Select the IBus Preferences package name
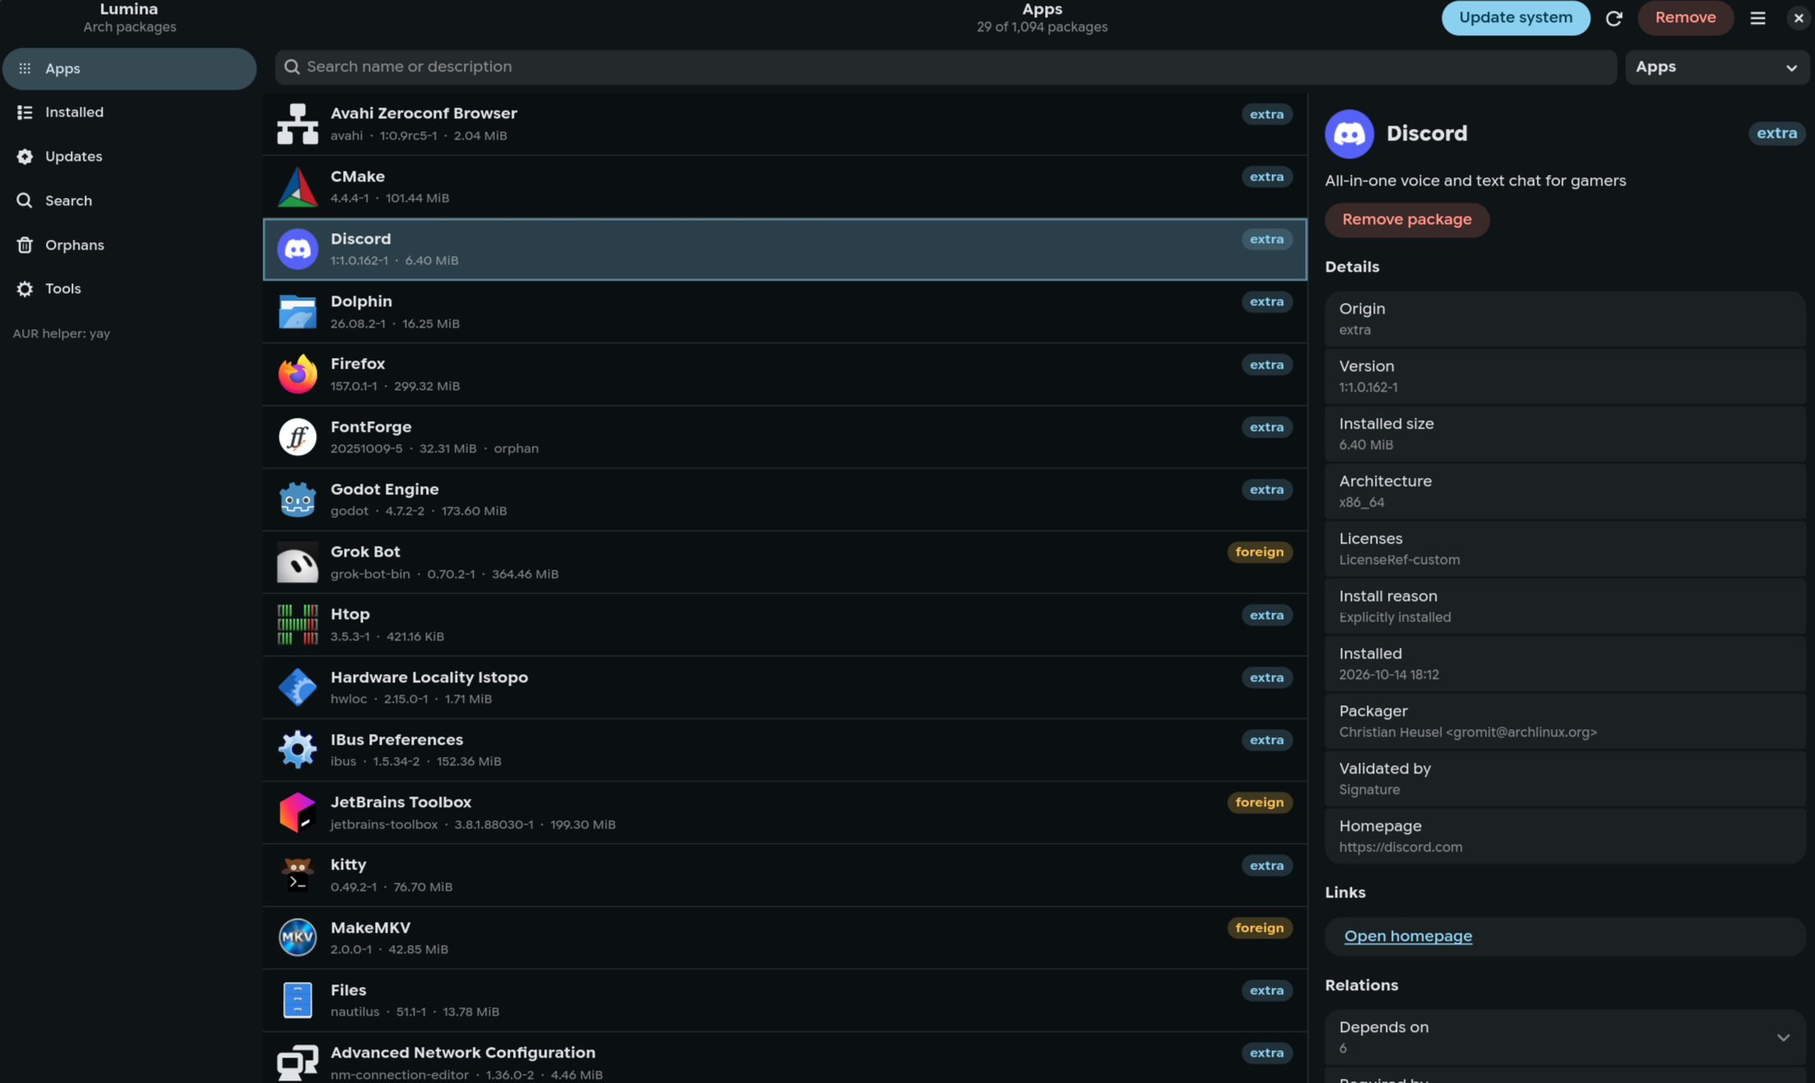The image size is (1815, 1083). [396, 740]
